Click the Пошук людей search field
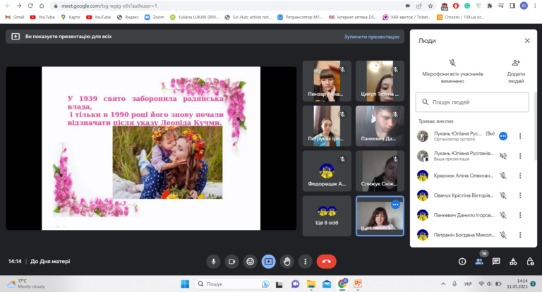The height and width of the screenshot is (292, 542). [x=471, y=102]
